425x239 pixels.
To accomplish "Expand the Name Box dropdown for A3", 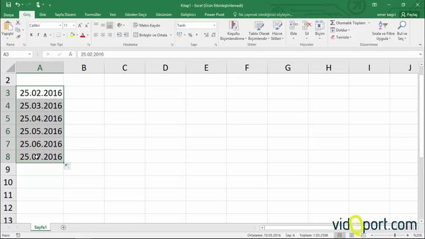I will 29,54.
